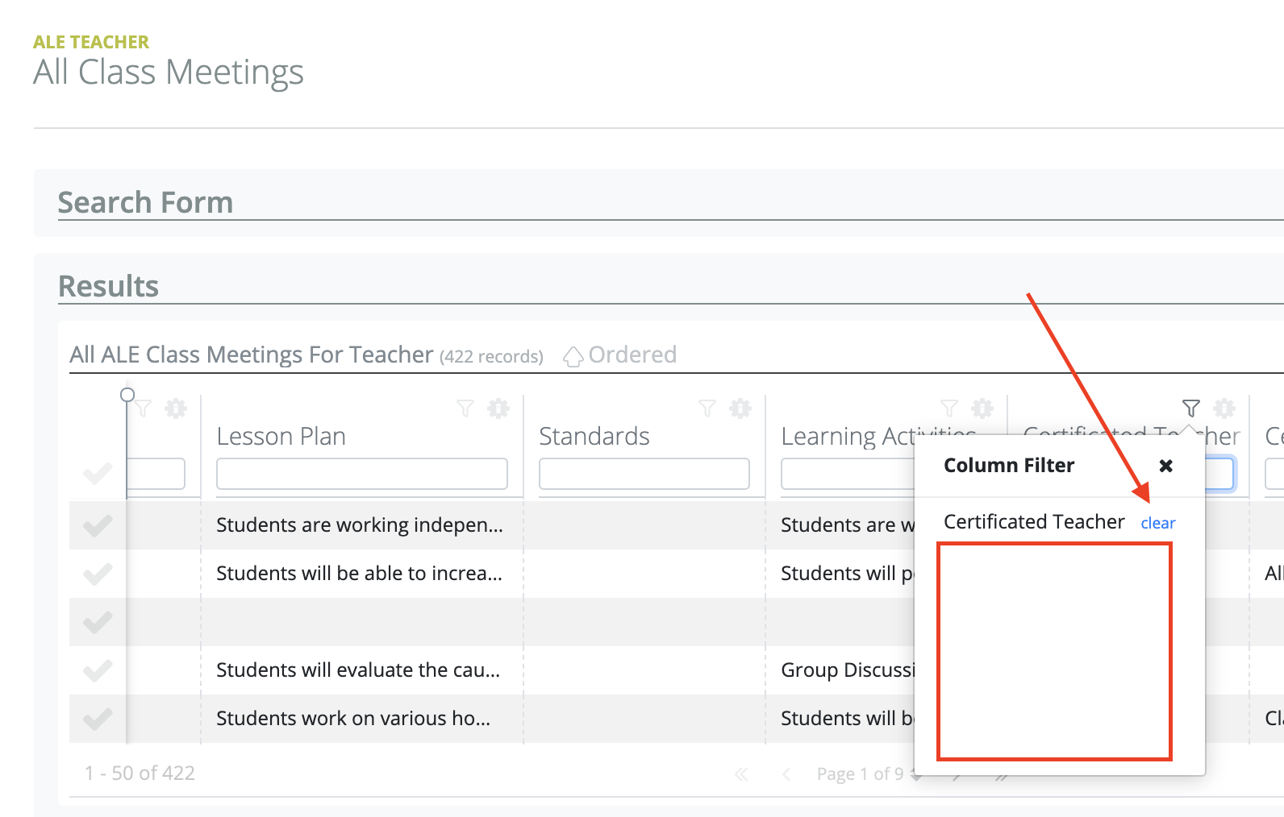
Task: Click the clear link beside Certificated Teacher
Action: 1157,524
